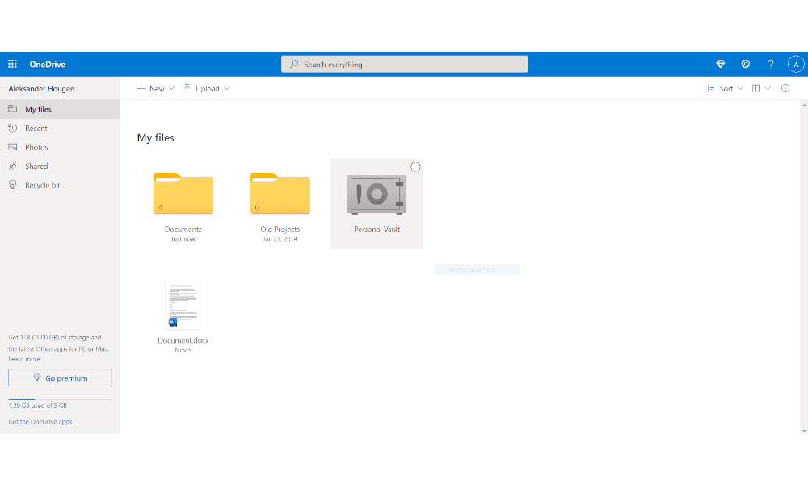
Task: Open Recycle bin in the sidebar
Action: [43, 185]
